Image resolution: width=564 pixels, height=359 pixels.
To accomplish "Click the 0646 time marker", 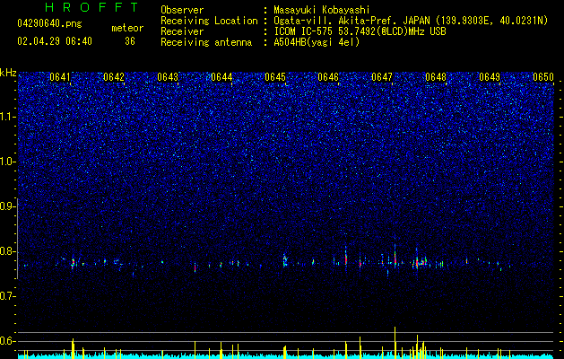I will click(328, 77).
